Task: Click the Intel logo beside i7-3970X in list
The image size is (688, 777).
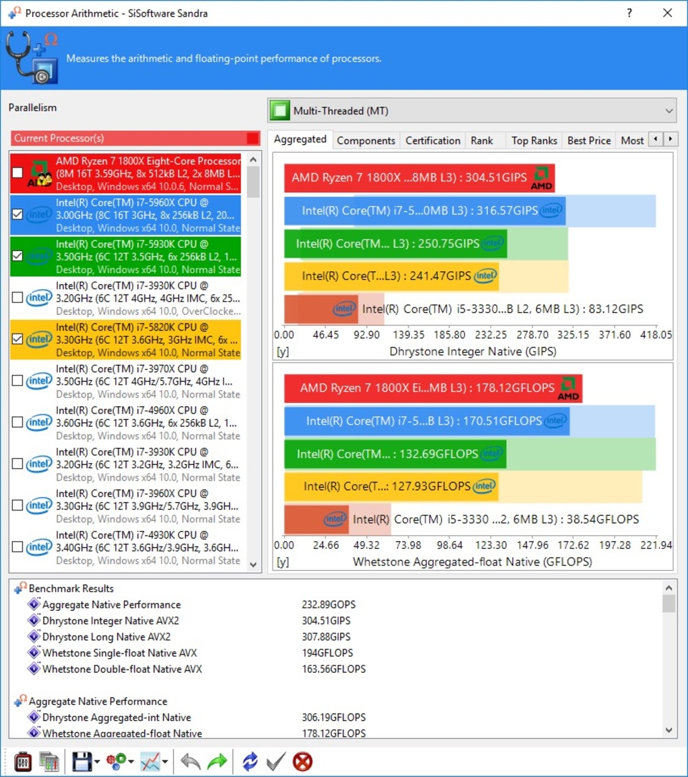Action: [39, 381]
